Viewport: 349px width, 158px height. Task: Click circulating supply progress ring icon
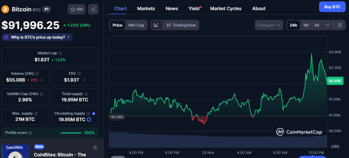tap(89, 120)
